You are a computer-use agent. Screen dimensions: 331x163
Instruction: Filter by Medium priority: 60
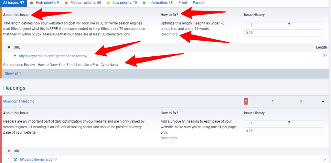pos(86,3)
